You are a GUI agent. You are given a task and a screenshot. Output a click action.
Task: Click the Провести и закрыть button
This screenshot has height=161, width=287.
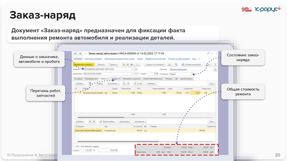84,65
